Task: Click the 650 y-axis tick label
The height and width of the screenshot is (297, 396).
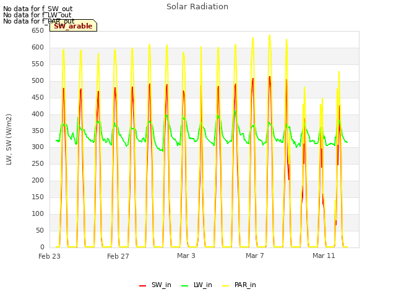Action: 38,31
